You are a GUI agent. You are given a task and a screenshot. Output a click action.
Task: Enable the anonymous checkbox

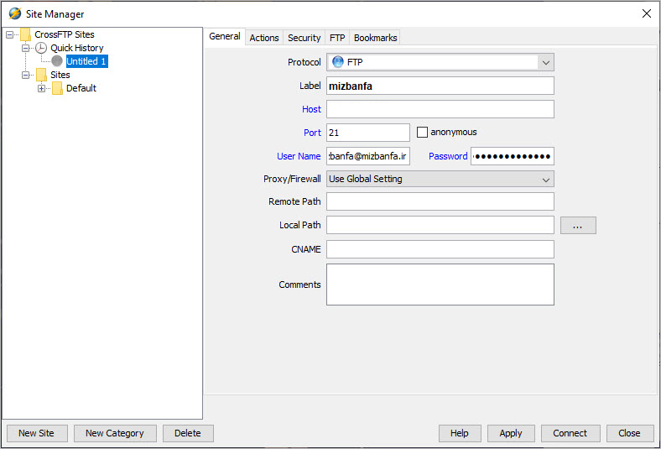pyautogui.click(x=422, y=132)
